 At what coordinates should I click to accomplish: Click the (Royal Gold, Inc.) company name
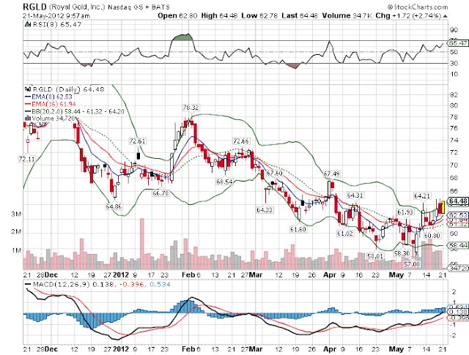coord(77,7)
